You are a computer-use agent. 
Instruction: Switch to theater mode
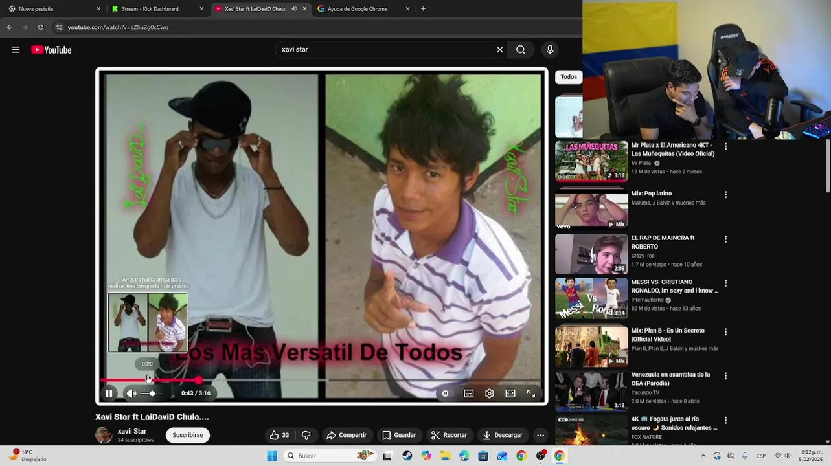(x=510, y=394)
